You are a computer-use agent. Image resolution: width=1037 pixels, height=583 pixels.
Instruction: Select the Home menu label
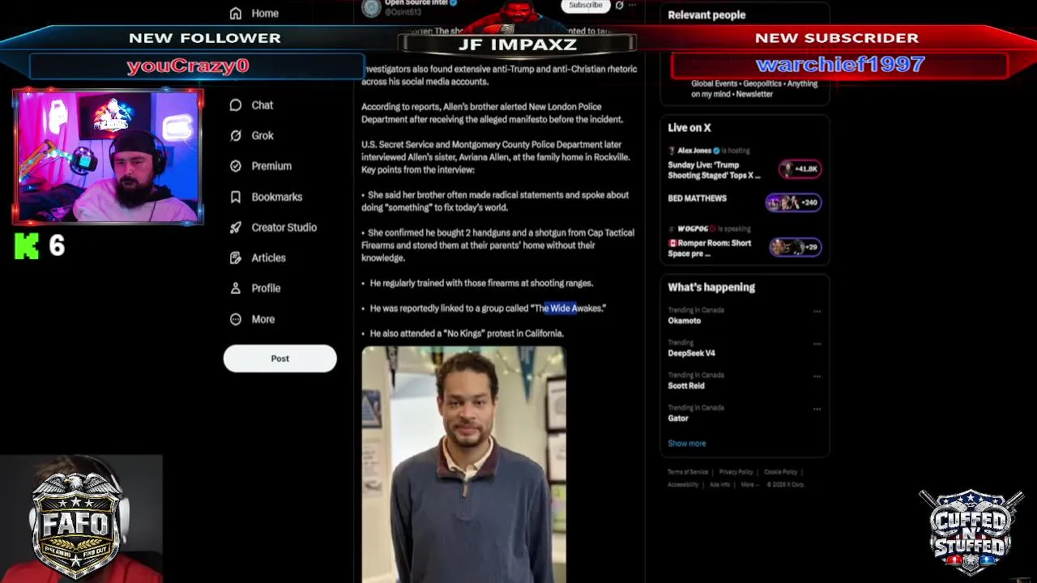click(x=265, y=13)
